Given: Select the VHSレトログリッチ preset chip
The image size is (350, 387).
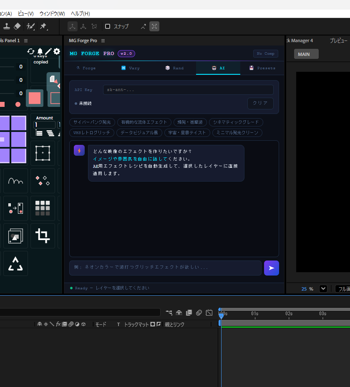Looking at the screenshot, I should (x=91, y=133).
